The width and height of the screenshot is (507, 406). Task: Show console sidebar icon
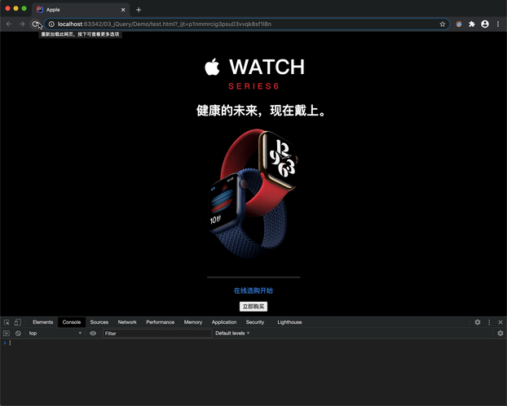point(7,334)
